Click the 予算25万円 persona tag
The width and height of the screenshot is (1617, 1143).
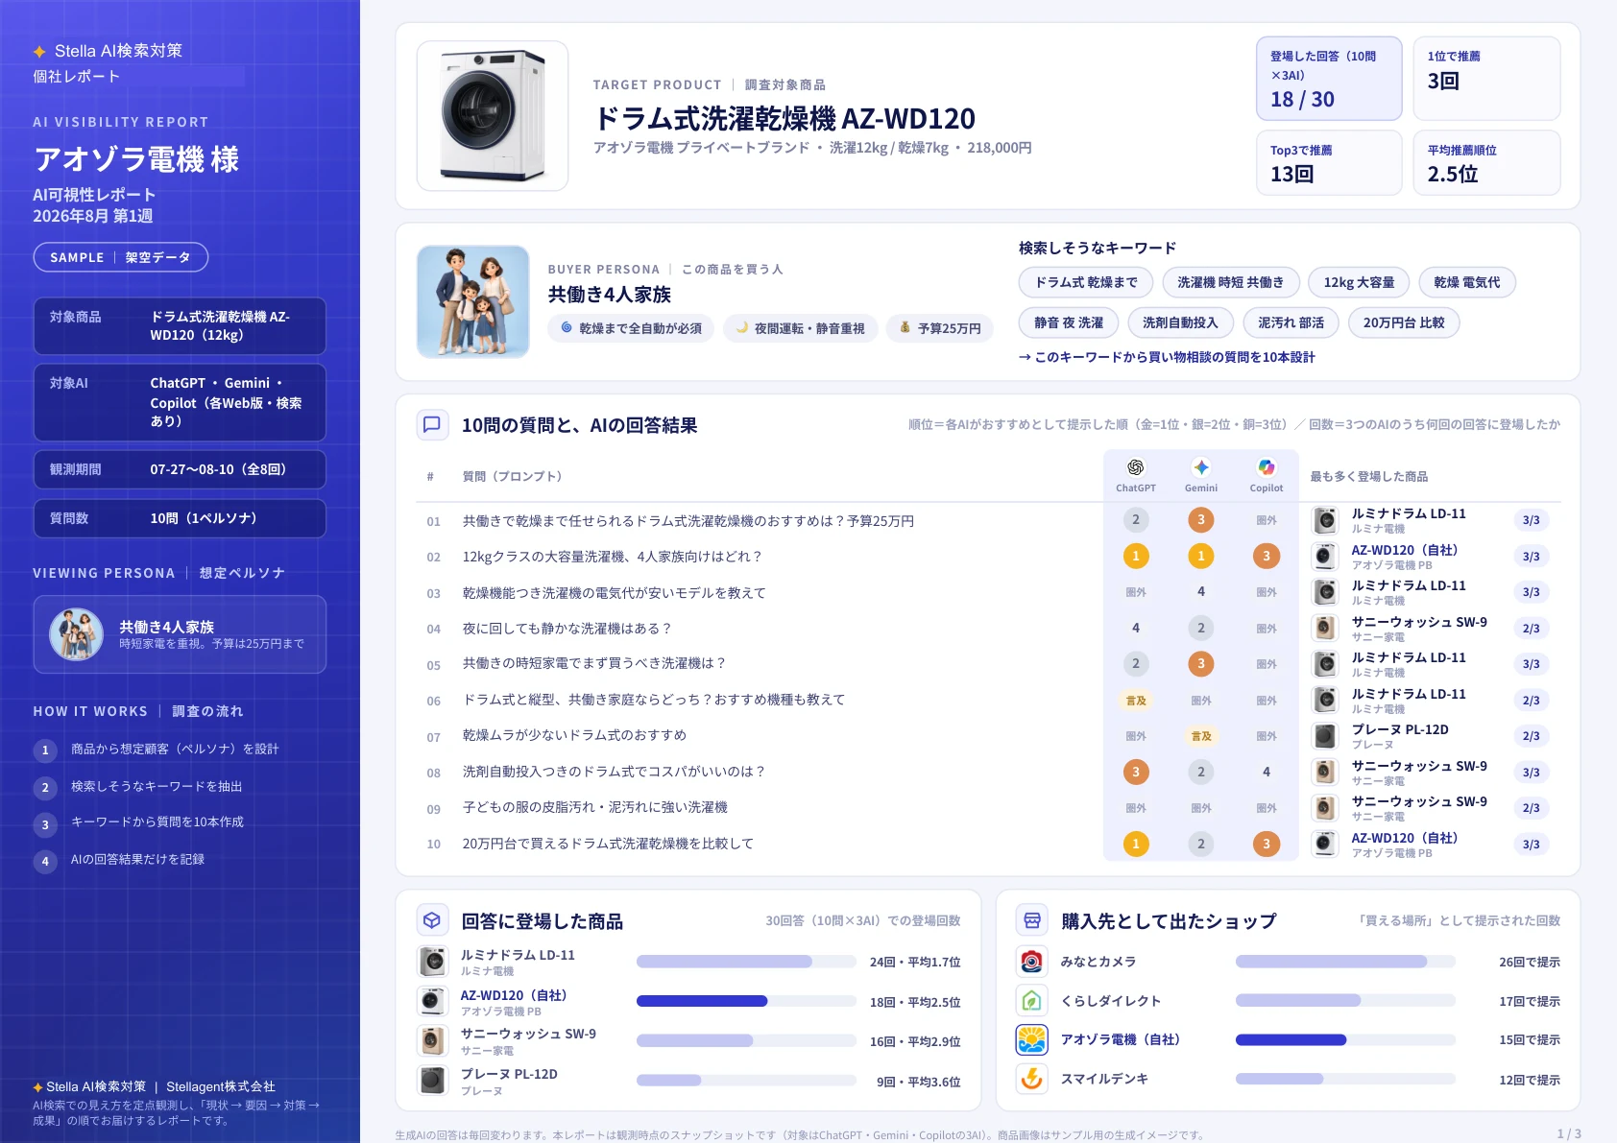(x=939, y=328)
